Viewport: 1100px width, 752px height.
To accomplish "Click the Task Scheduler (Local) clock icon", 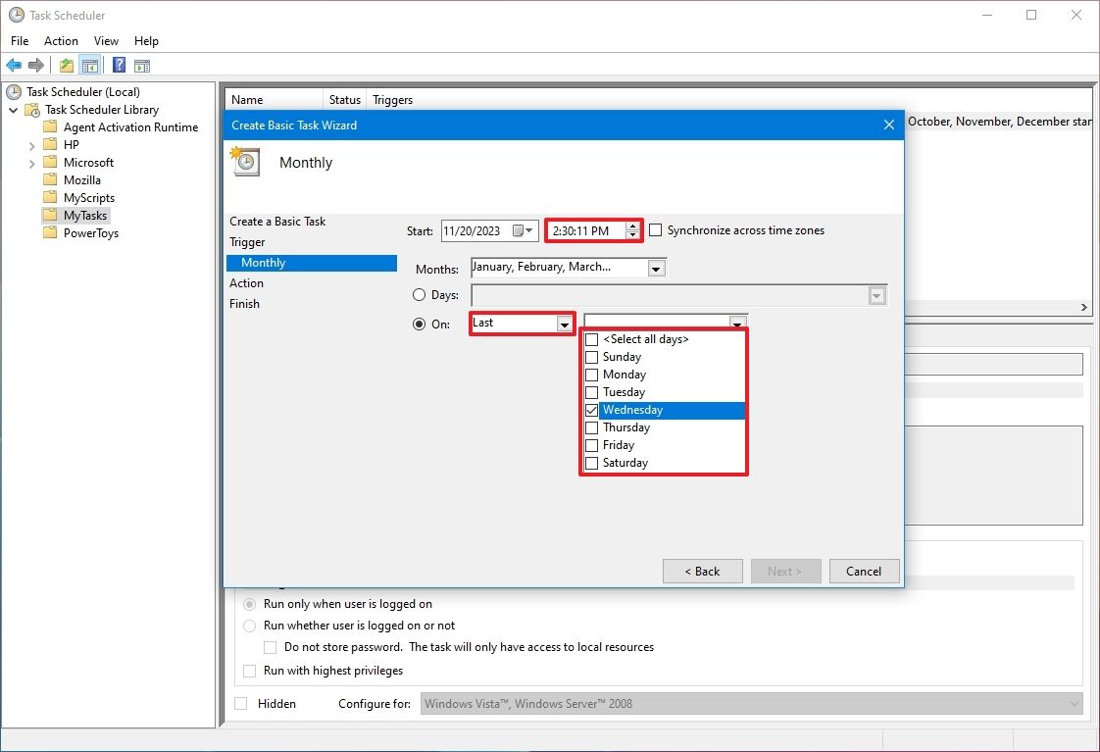I will click(x=12, y=91).
